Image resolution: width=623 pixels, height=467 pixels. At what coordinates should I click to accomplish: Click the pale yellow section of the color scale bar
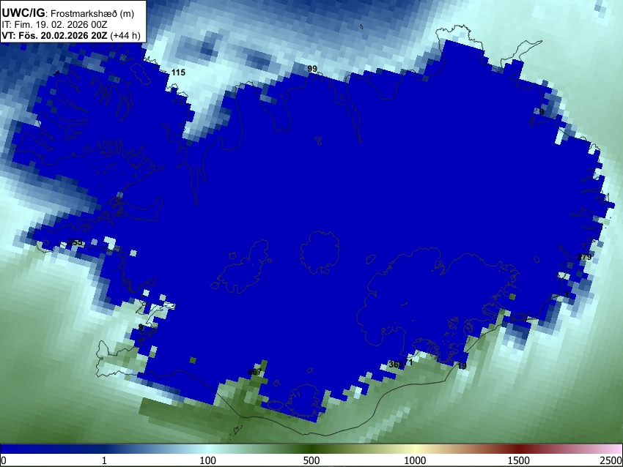click(x=415, y=449)
